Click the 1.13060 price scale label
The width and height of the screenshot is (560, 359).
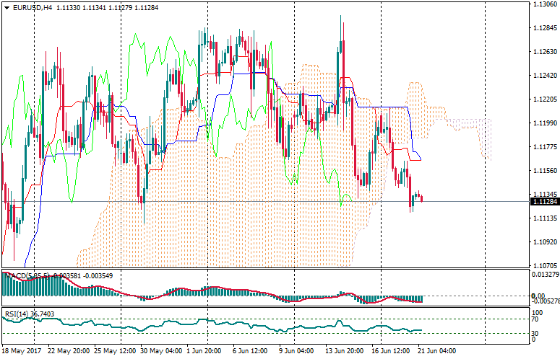pos(543,4)
